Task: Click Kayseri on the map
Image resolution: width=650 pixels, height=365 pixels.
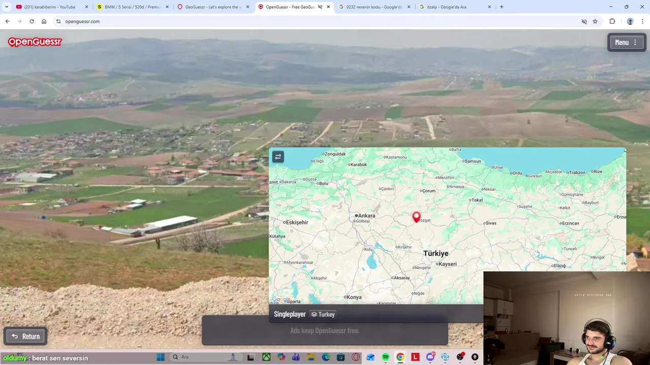Action: (447, 264)
